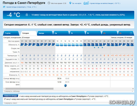Collapse the news text via Свернуть текст

(10, 103)
